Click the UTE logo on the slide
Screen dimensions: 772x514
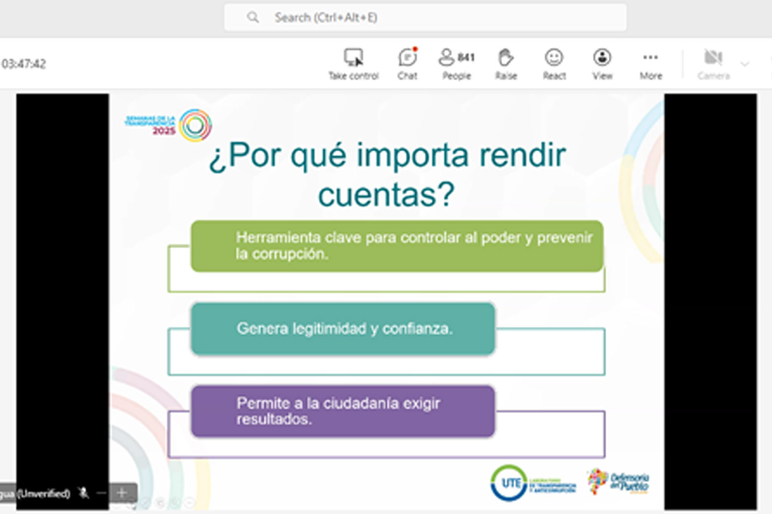533,483
